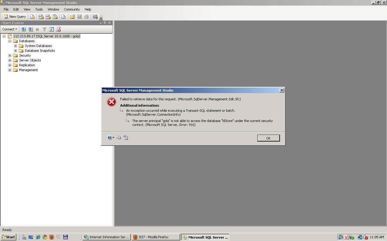Click the Connect Object Explorer icon
The height and width of the screenshot is (241, 387).
tap(24, 29)
